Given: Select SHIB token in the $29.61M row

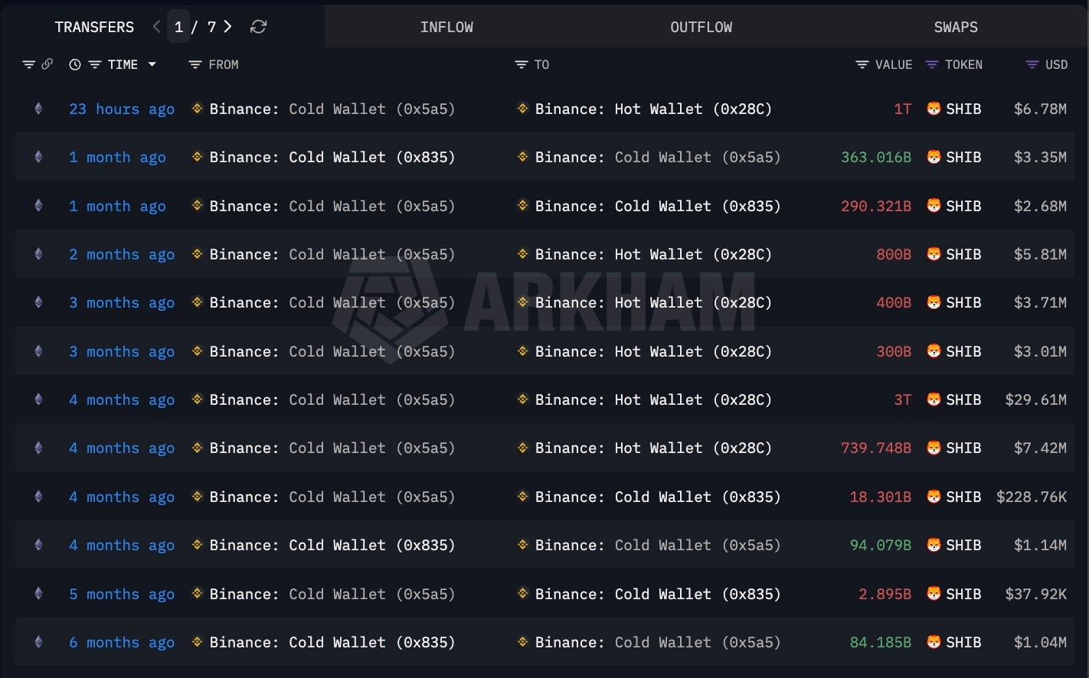Looking at the screenshot, I should click(954, 399).
